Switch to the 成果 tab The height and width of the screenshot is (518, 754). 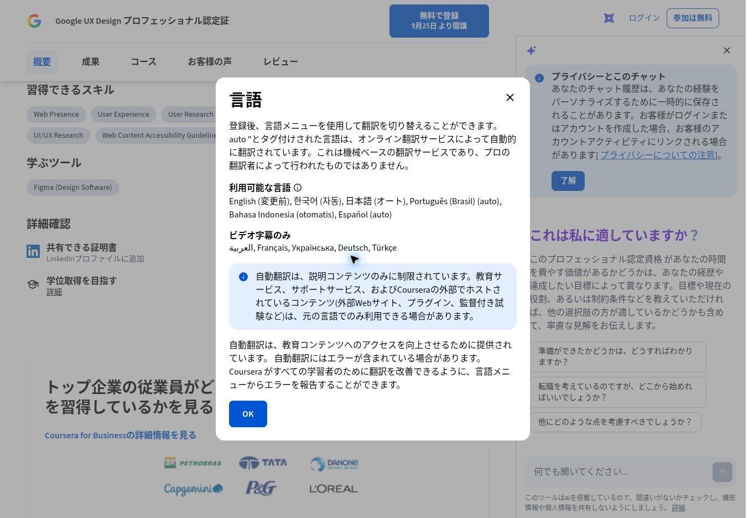coord(91,62)
